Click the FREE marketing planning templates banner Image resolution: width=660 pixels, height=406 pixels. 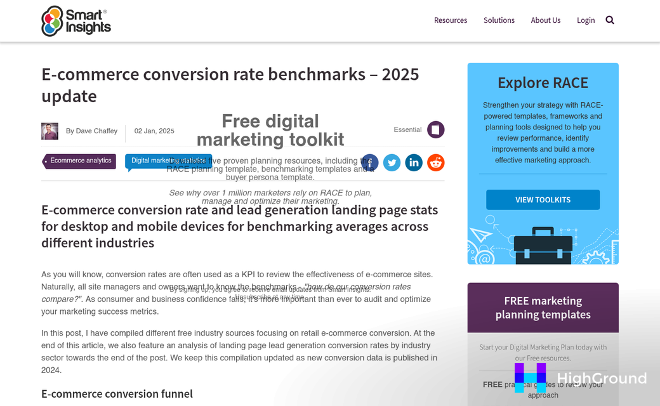pos(543,307)
